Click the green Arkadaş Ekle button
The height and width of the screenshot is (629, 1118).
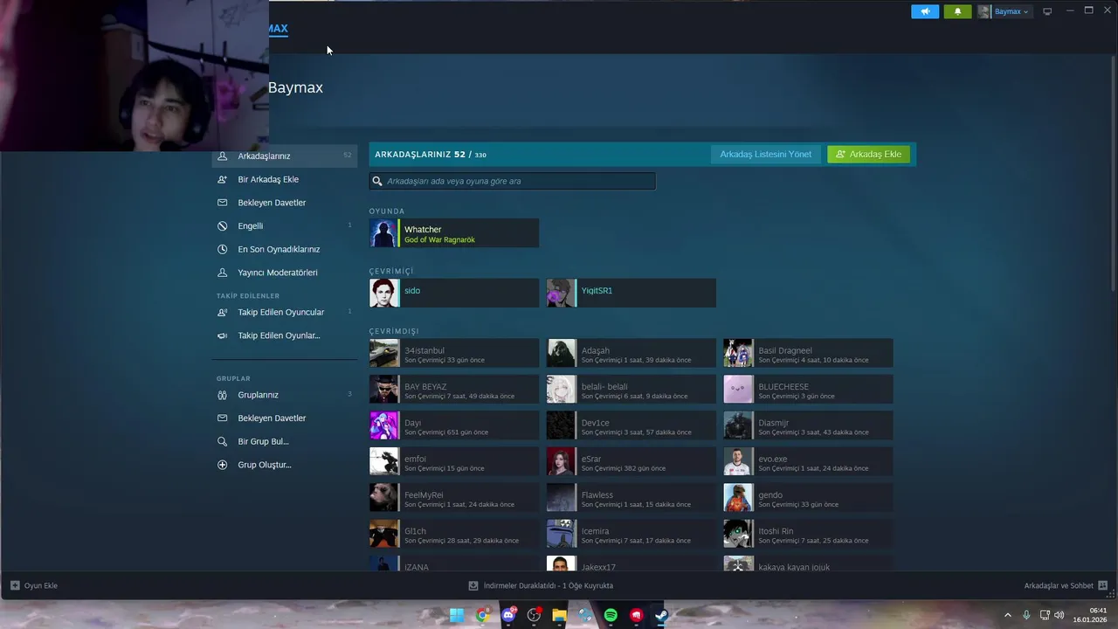[x=868, y=154]
